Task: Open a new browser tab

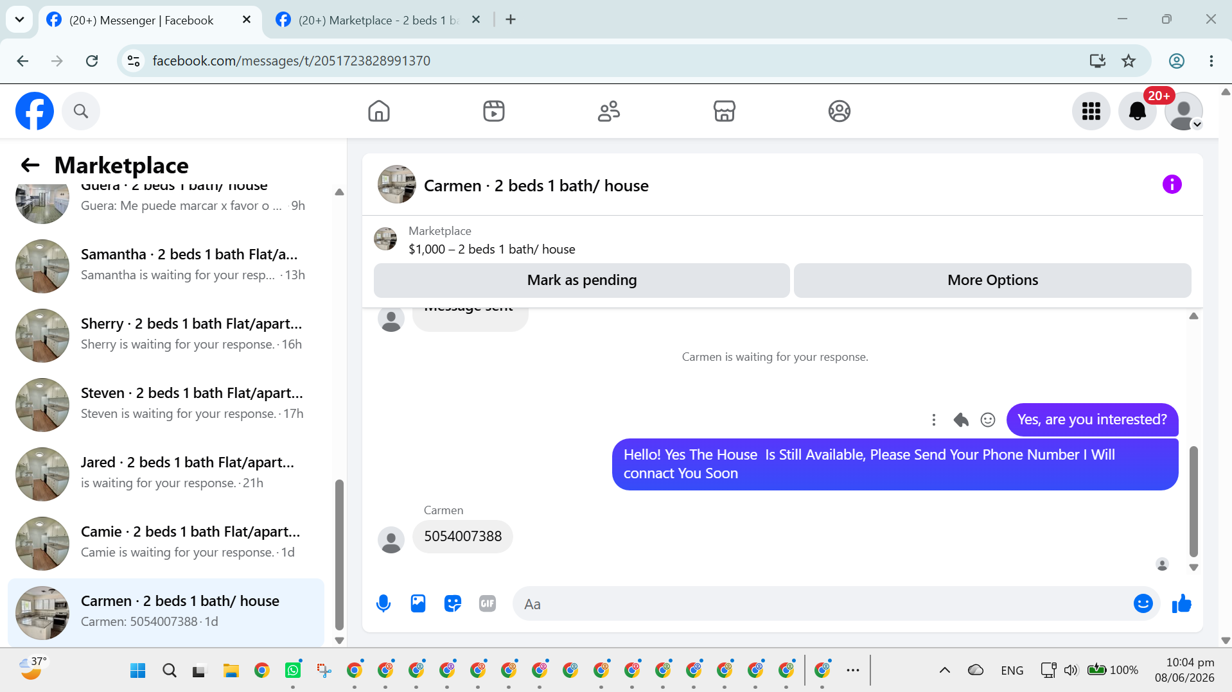Action: point(511,20)
